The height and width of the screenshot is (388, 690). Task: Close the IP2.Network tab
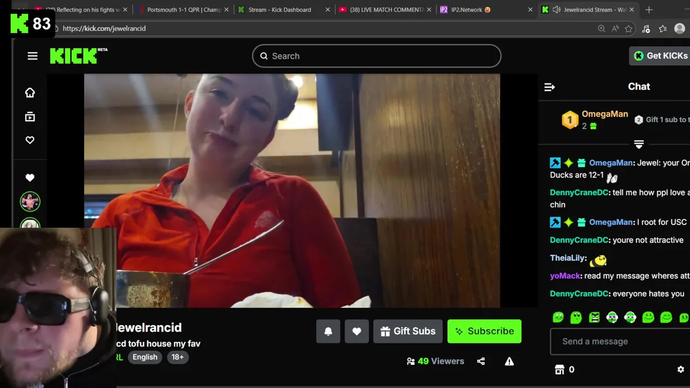tap(530, 10)
